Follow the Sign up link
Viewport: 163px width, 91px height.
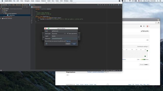(69, 41)
